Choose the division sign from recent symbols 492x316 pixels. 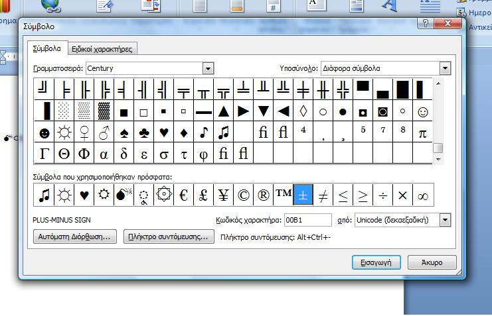click(x=383, y=195)
